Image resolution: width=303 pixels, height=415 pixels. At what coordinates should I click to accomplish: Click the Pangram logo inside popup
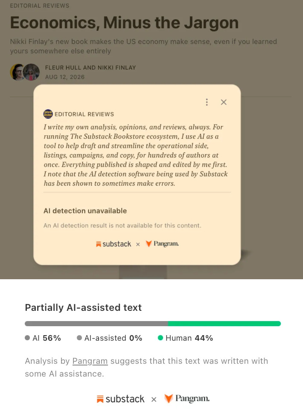click(162, 243)
